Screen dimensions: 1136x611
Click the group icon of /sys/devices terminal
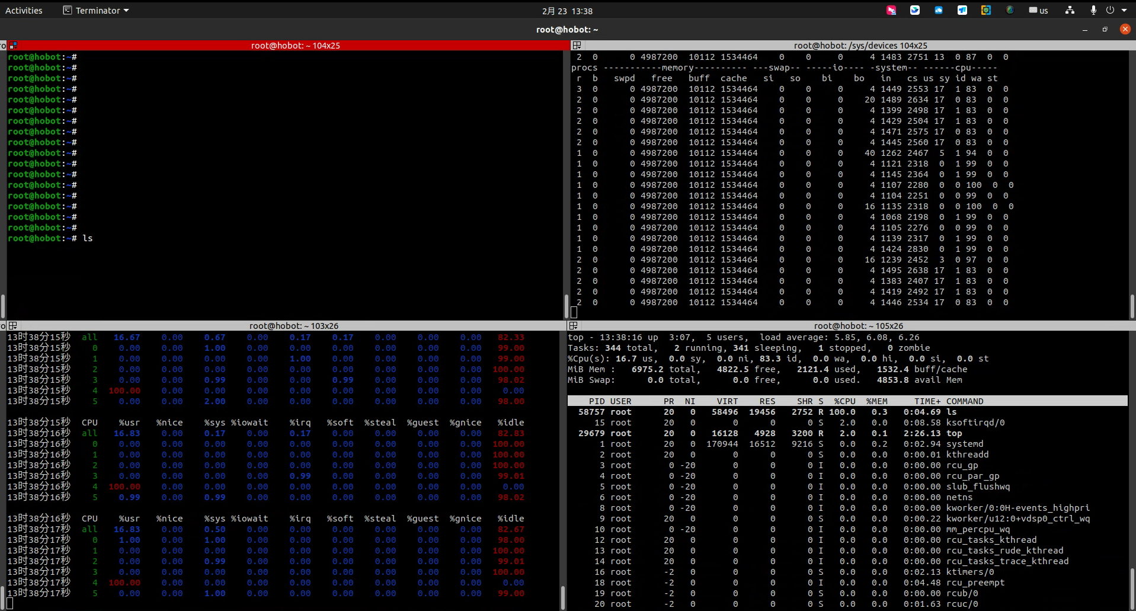577,45
